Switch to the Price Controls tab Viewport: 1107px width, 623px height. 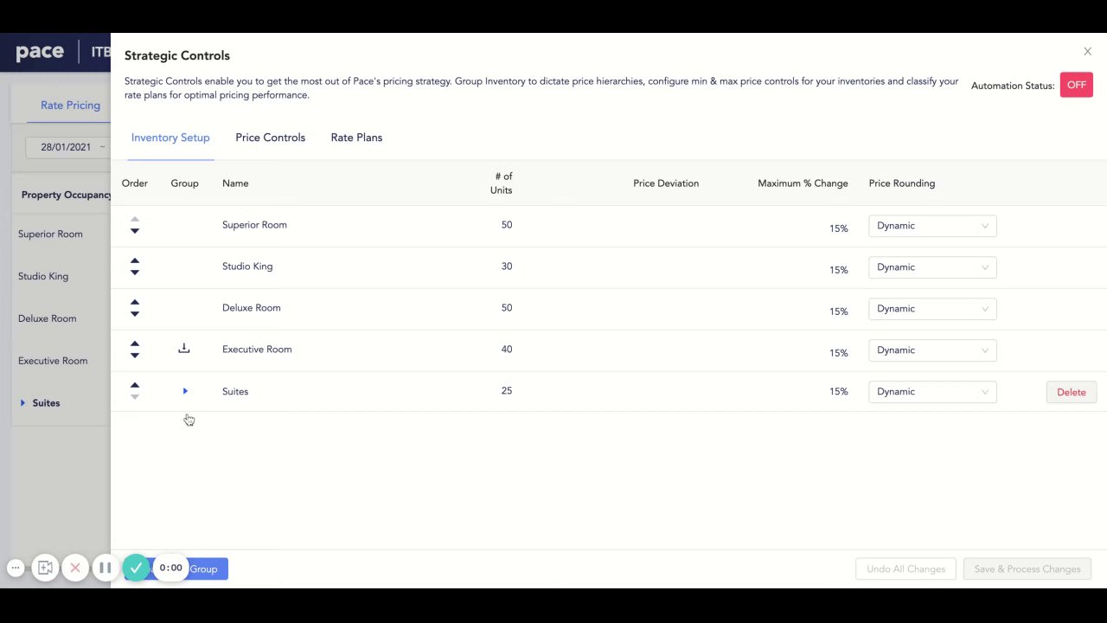[270, 138]
